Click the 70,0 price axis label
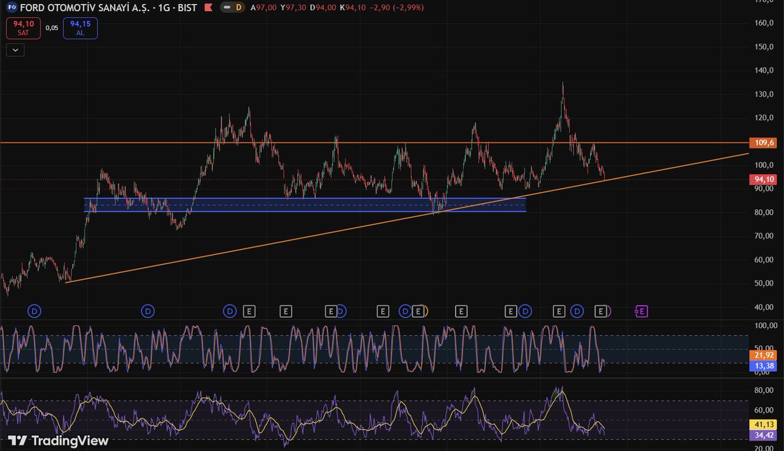 point(763,236)
